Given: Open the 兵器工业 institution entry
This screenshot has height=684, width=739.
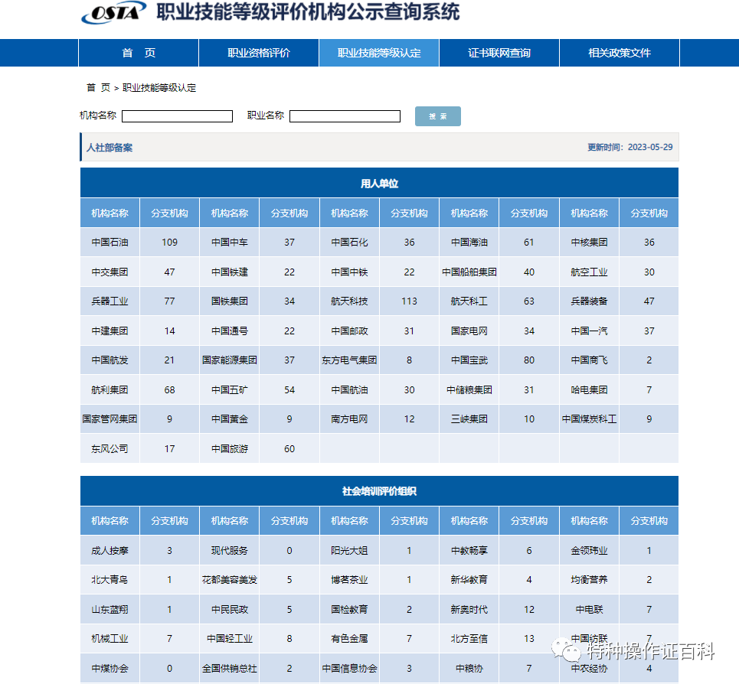Looking at the screenshot, I should pos(110,301).
